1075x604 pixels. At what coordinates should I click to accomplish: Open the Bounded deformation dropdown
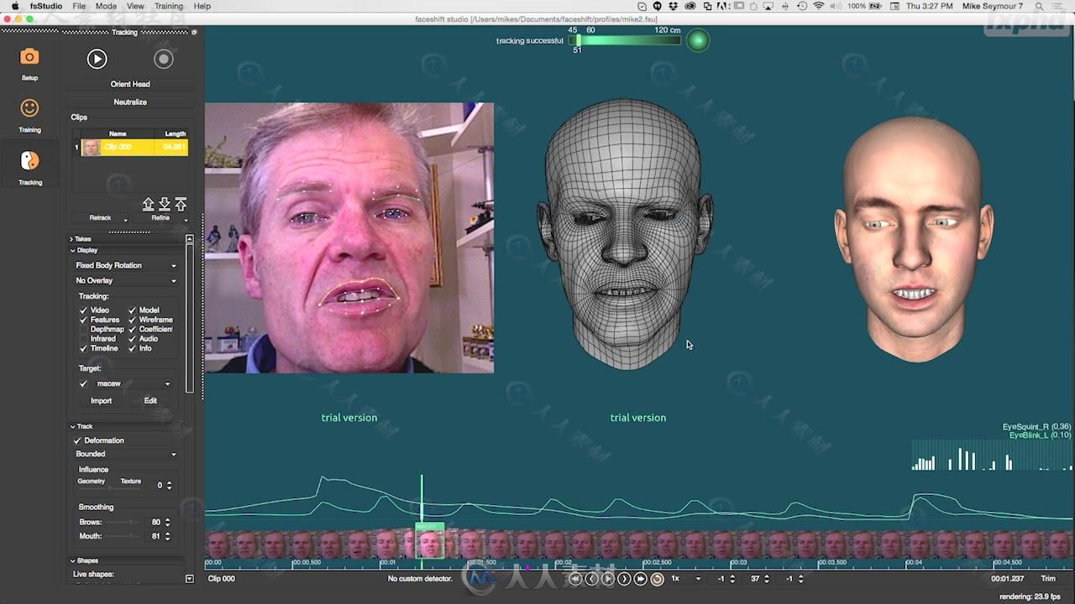pyautogui.click(x=126, y=454)
